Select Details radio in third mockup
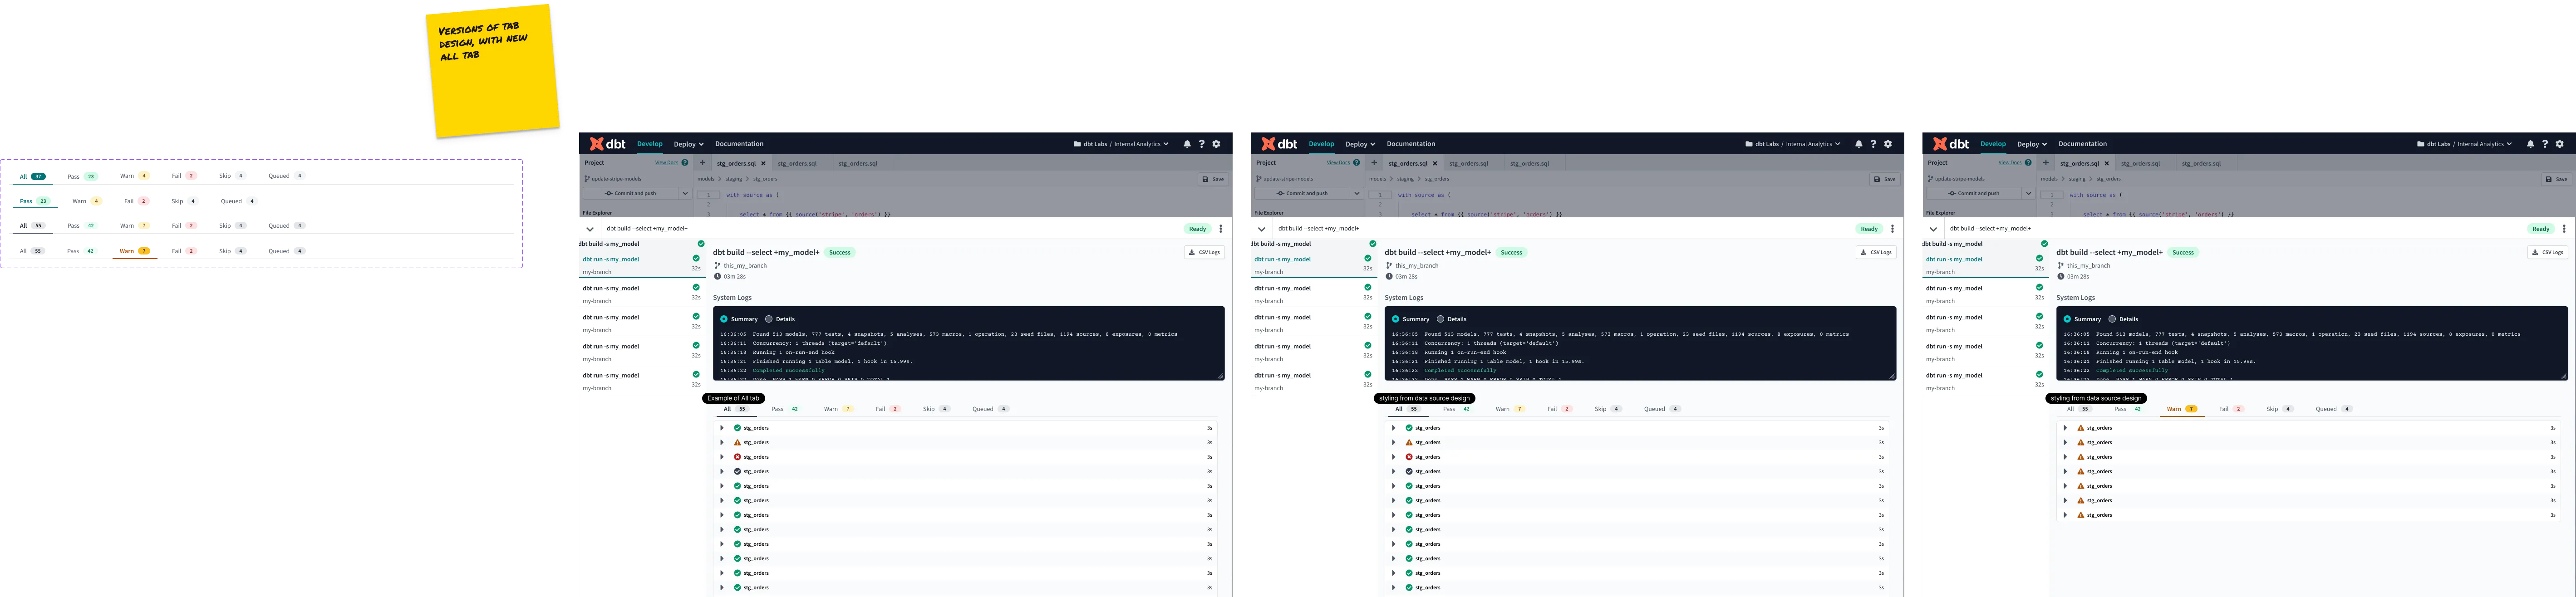The width and height of the screenshot is (2576, 597). pyautogui.click(x=2113, y=319)
